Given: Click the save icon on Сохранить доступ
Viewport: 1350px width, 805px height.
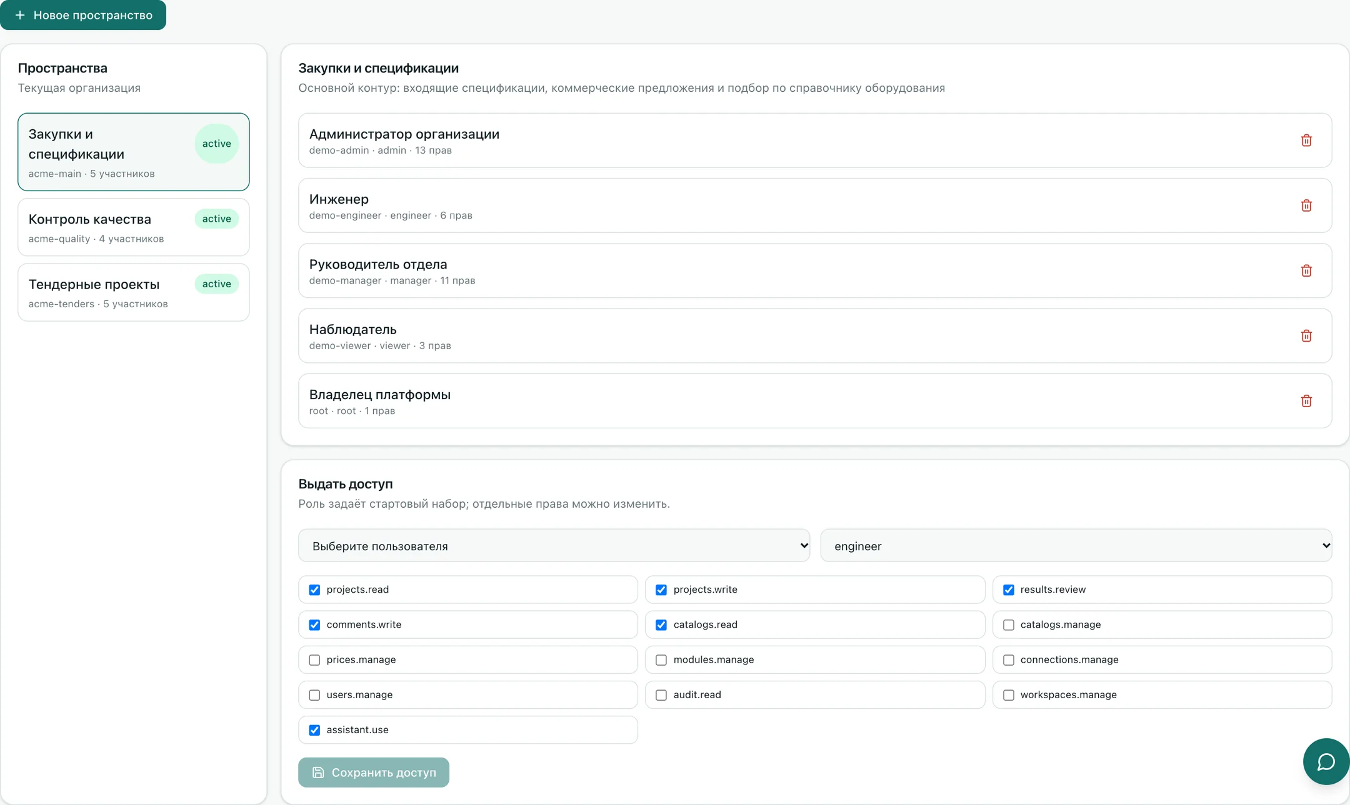Looking at the screenshot, I should click(318, 773).
